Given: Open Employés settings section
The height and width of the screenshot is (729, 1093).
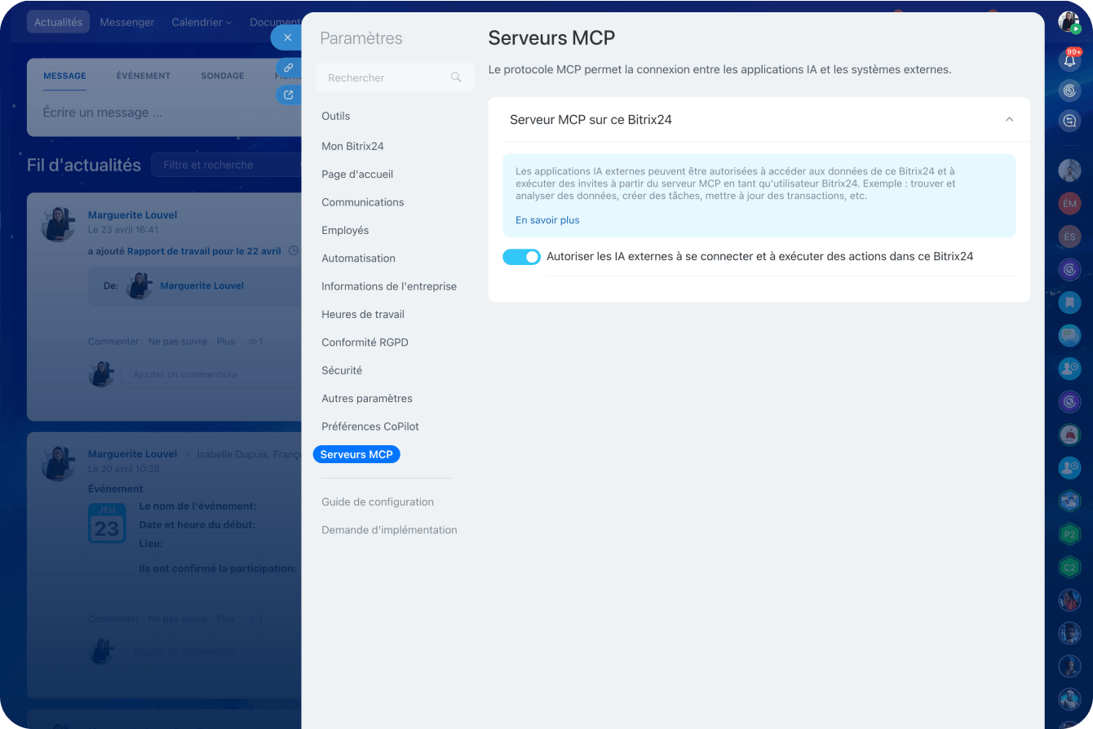Looking at the screenshot, I should (x=345, y=231).
